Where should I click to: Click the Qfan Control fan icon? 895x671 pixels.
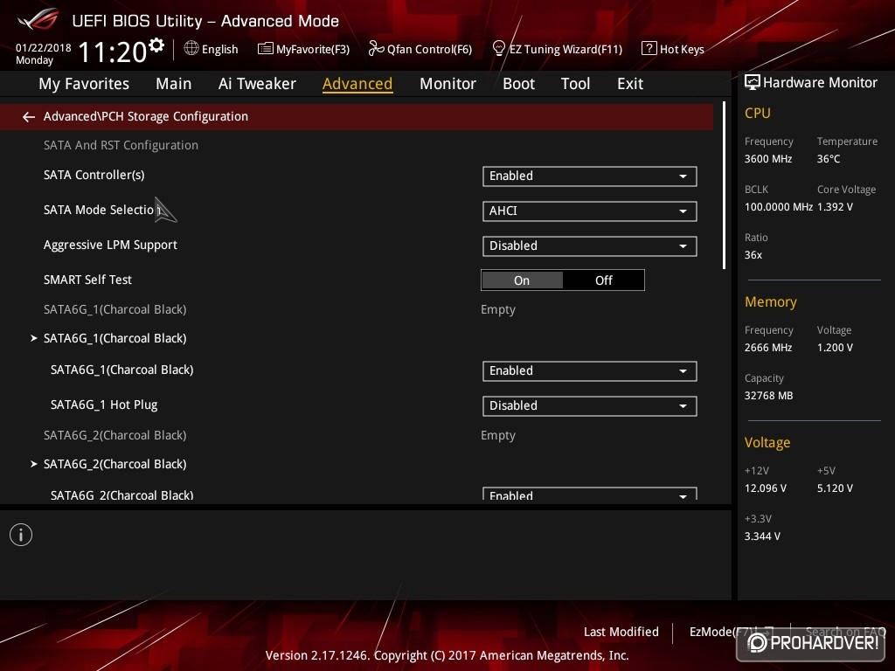pyautogui.click(x=376, y=49)
